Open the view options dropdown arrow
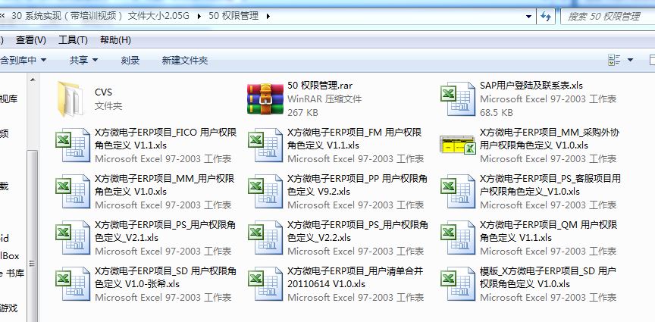 click(630, 60)
